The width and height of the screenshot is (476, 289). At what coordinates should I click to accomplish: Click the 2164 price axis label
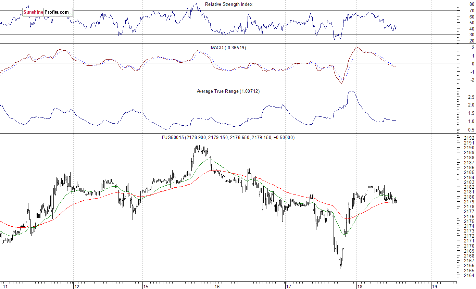click(469, 276)
